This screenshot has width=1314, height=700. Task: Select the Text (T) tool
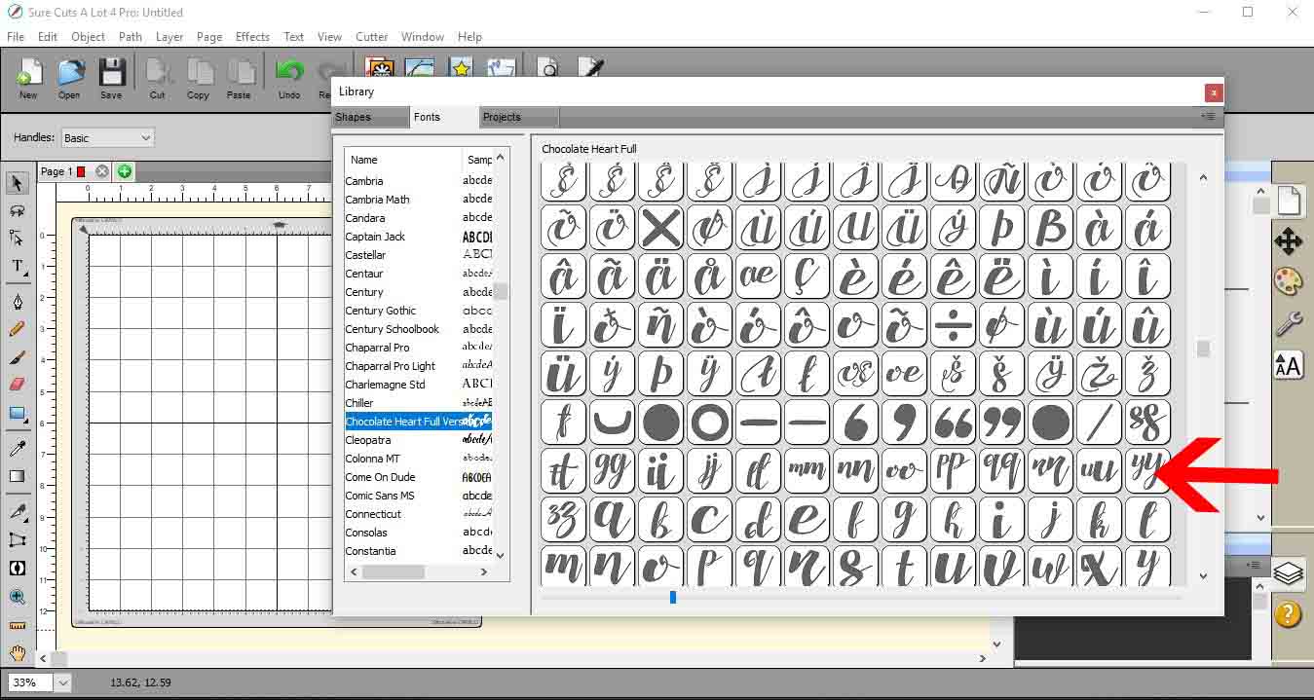pos(17,266)
